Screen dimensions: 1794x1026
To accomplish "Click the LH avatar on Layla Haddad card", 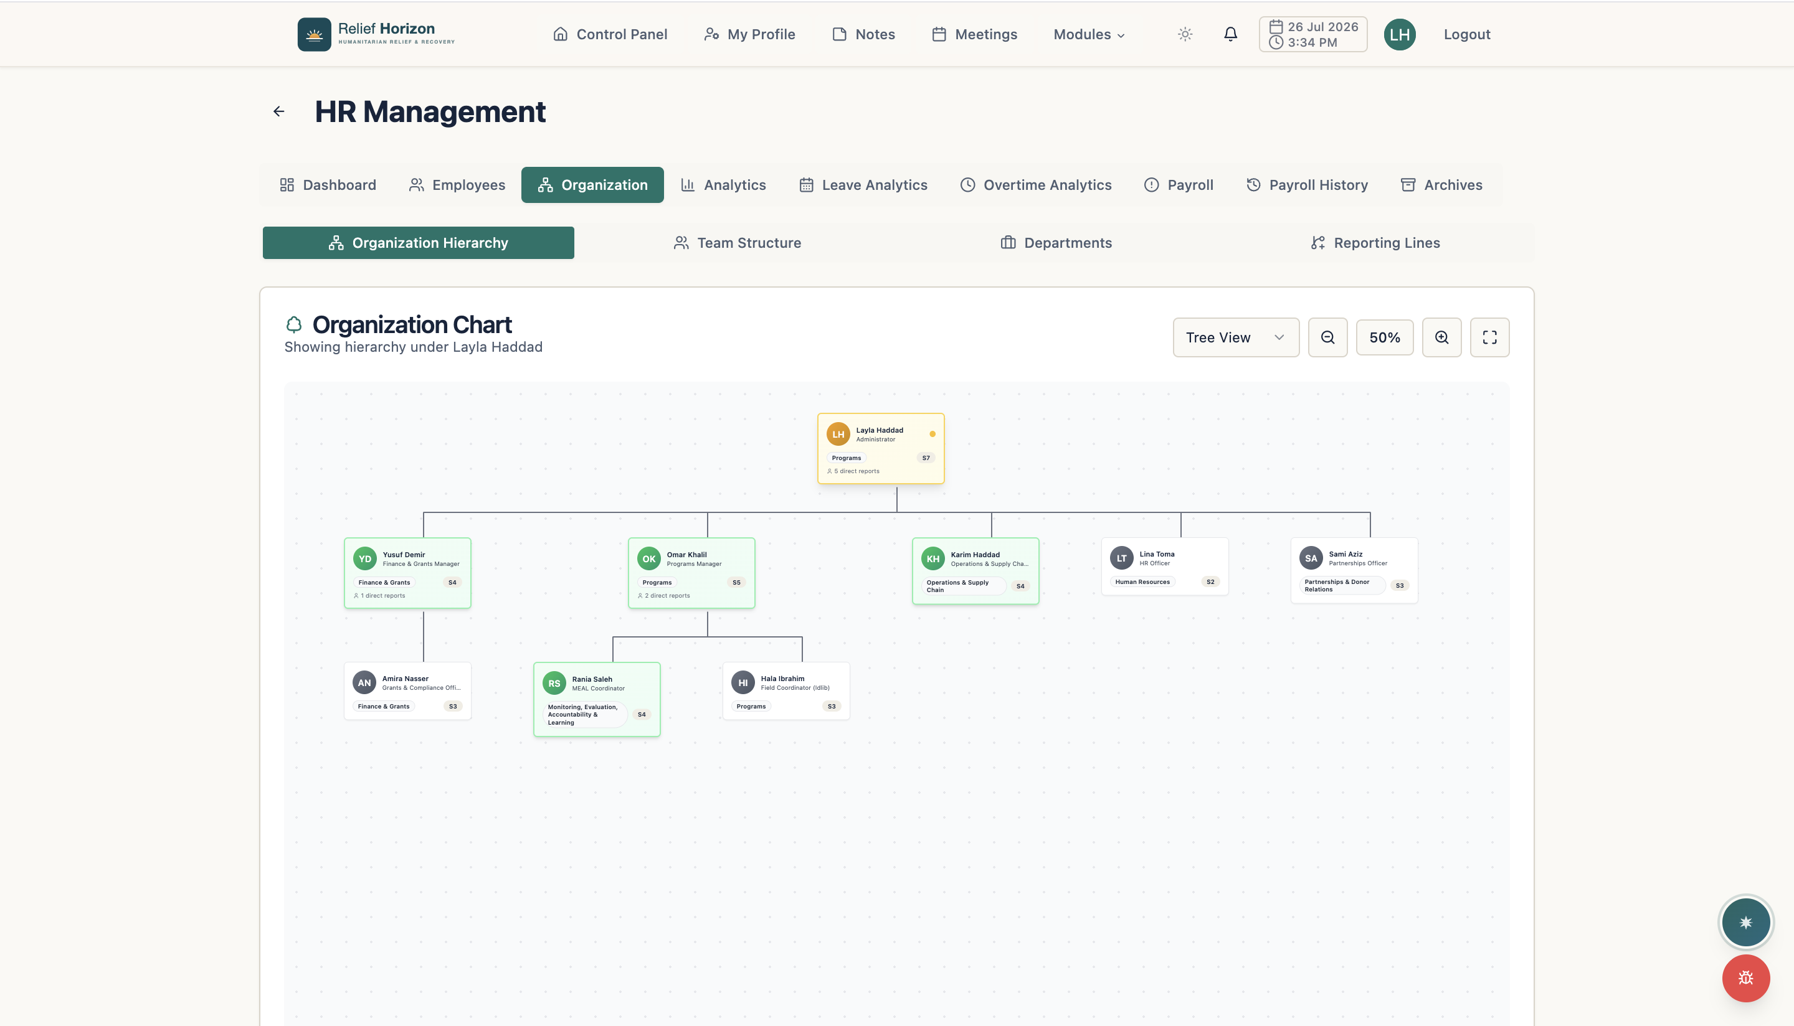I will pos(838,434).
